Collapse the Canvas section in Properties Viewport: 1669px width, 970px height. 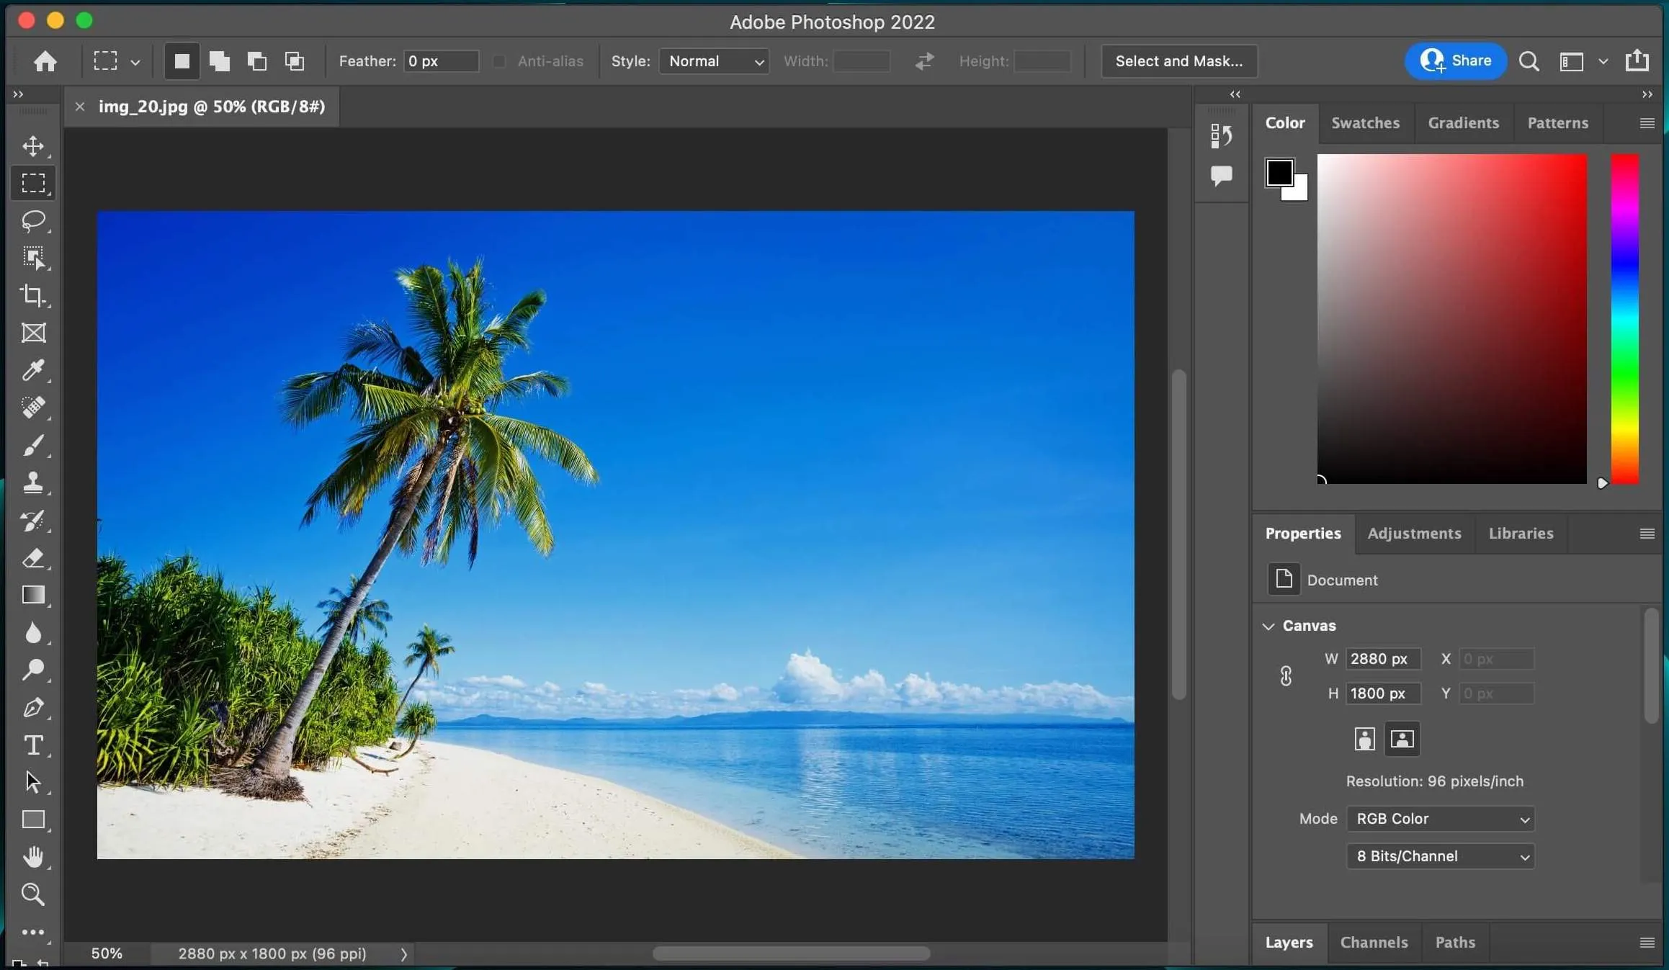(1268, 625)
